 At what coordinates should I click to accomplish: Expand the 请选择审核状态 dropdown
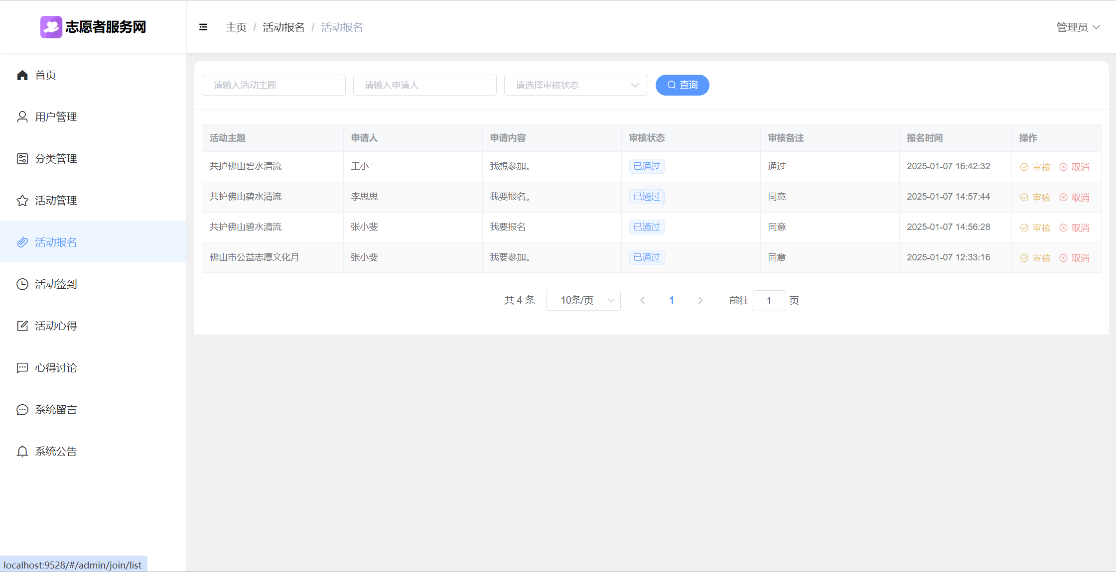pos(575,85)
